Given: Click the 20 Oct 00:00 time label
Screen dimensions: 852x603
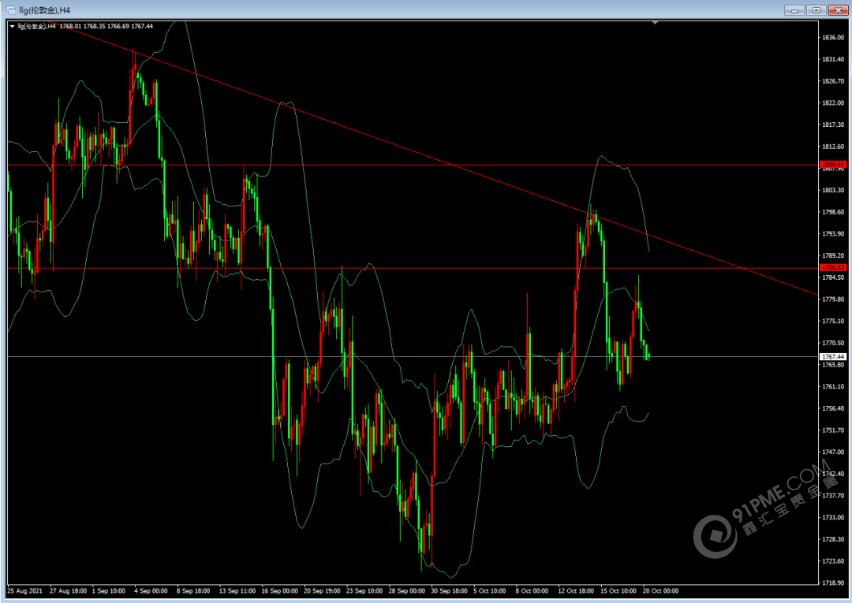Looking at the screenshot, I should click(x=661, y=590).
